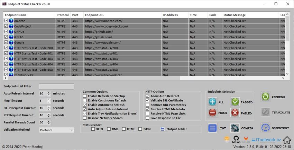Click the Google row status icon
This screenshot has width=294, height=150.
[x=11, y=42]
